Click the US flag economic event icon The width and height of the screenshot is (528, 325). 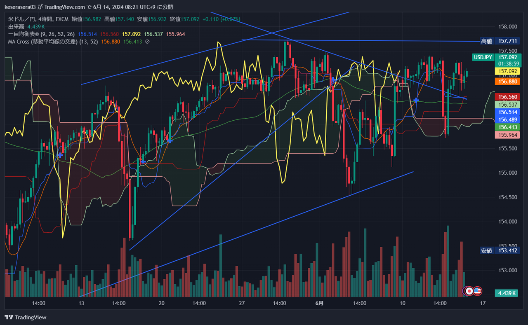pos(477,291)
